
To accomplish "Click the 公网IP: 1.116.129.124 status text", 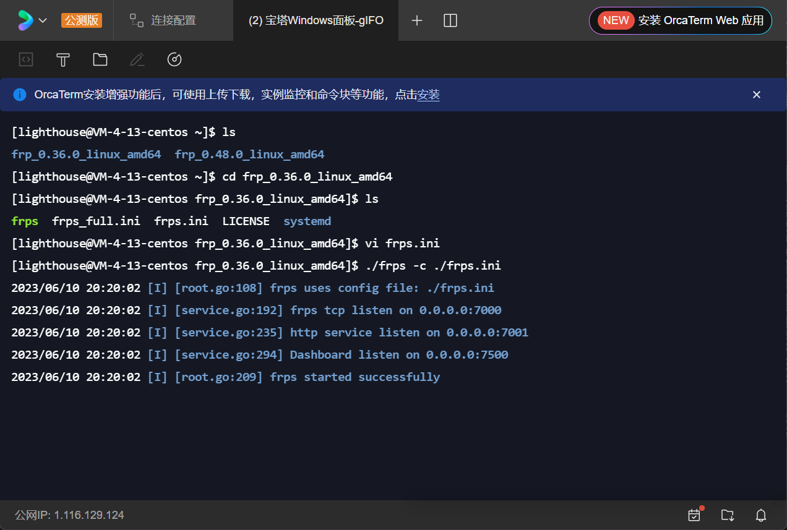I will [x=69, y=515].
